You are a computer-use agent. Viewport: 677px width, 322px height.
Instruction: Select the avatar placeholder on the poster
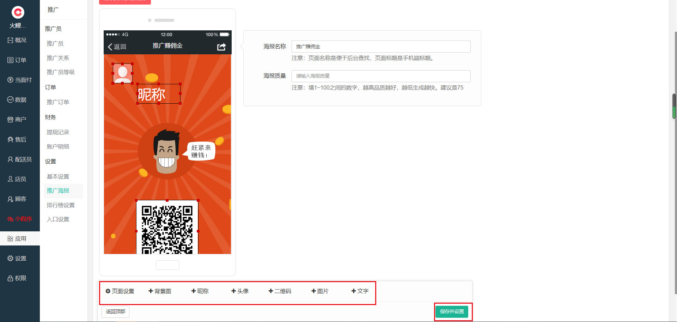click(x=122, y=73)
